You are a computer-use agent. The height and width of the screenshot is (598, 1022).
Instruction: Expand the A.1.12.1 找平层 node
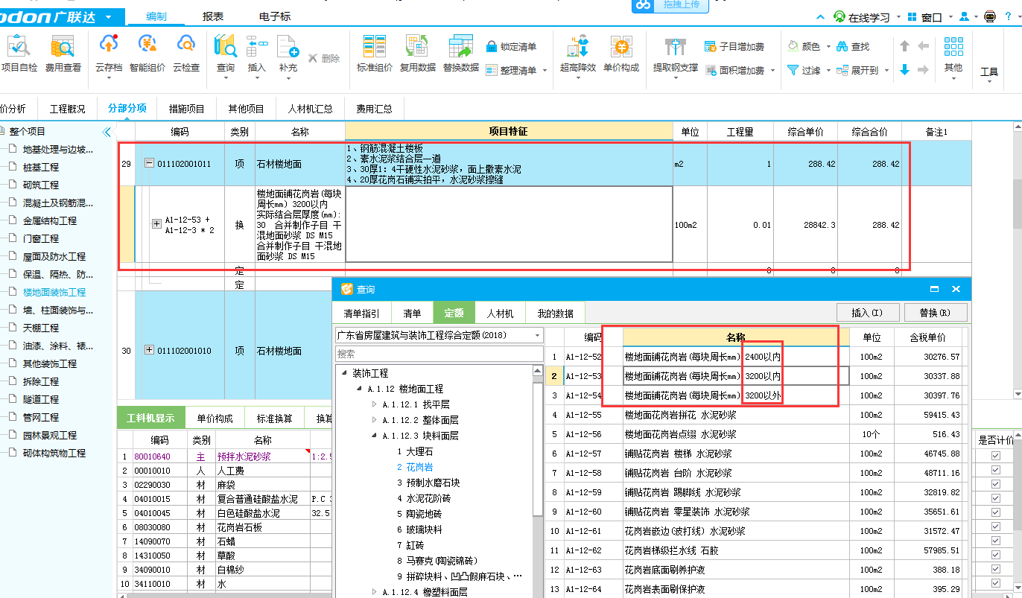(x=375, y=404)
